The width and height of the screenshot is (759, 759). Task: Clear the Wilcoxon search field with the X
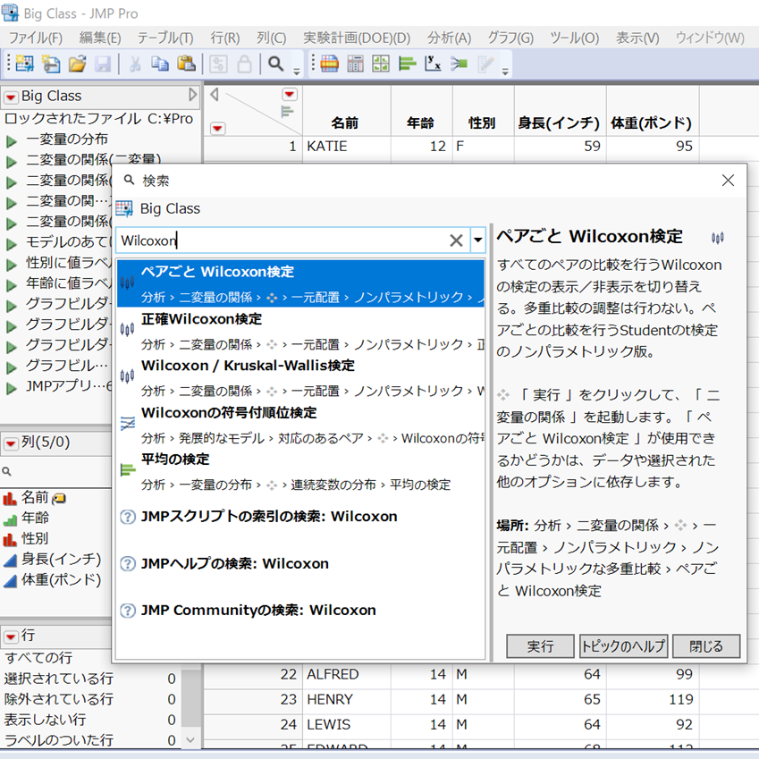[455, 240]
